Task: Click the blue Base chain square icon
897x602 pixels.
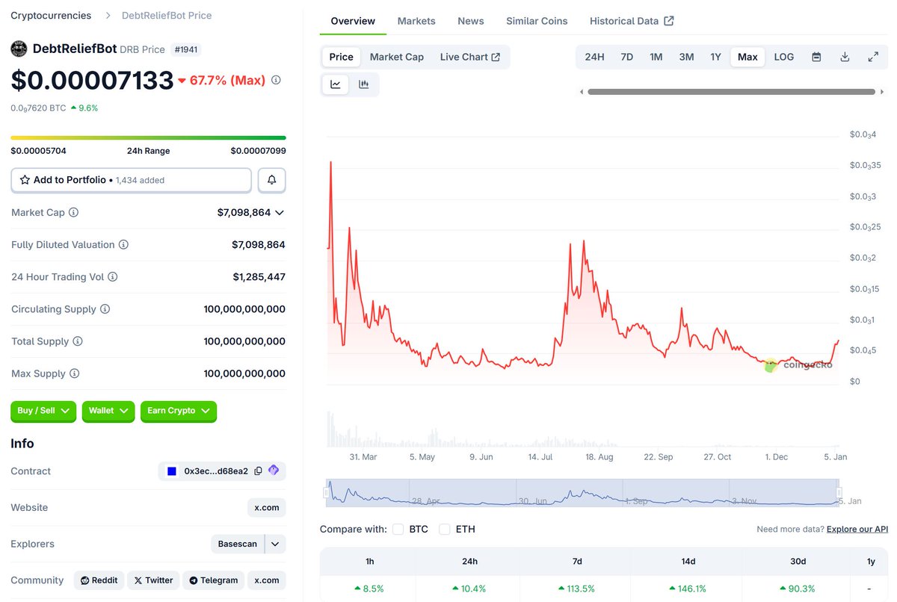Action: coord(171,471)
